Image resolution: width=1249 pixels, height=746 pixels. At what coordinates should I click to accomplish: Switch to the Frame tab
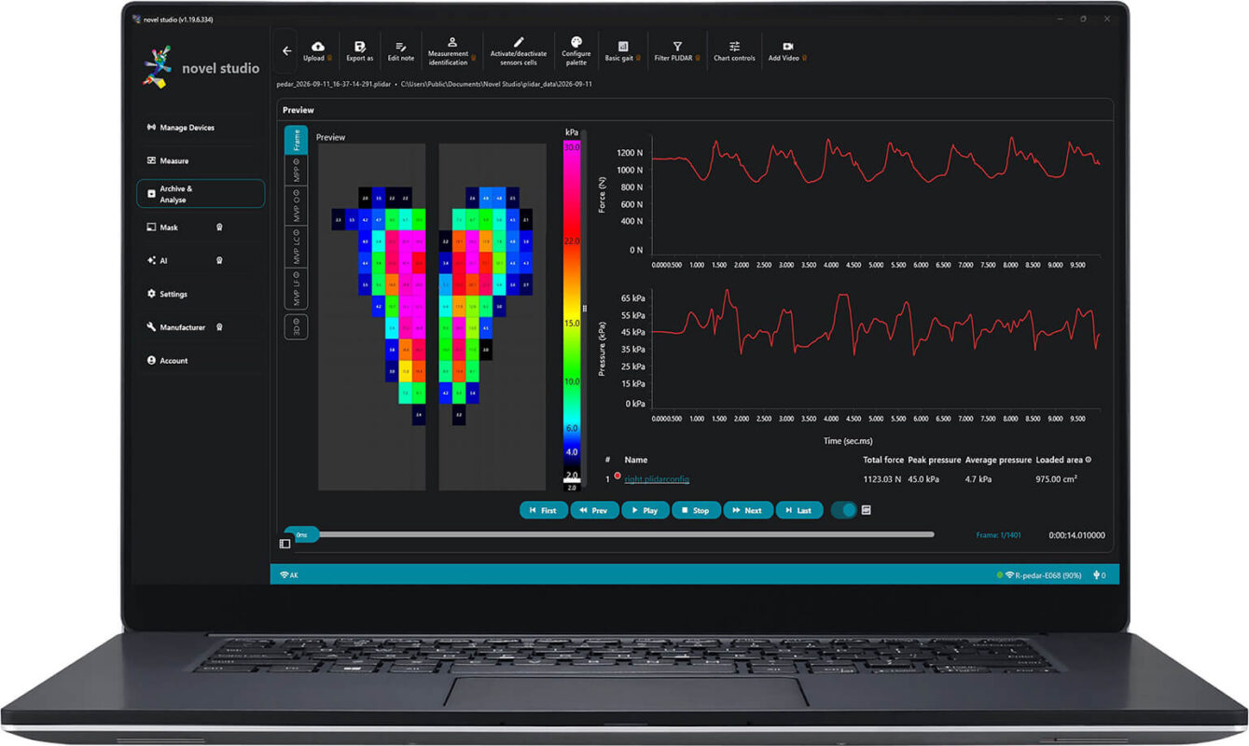click(296, 142)
